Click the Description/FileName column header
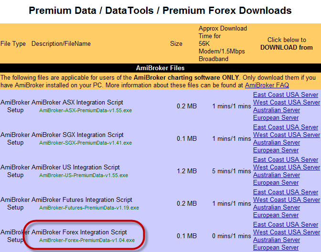 [x=61, y=43]
